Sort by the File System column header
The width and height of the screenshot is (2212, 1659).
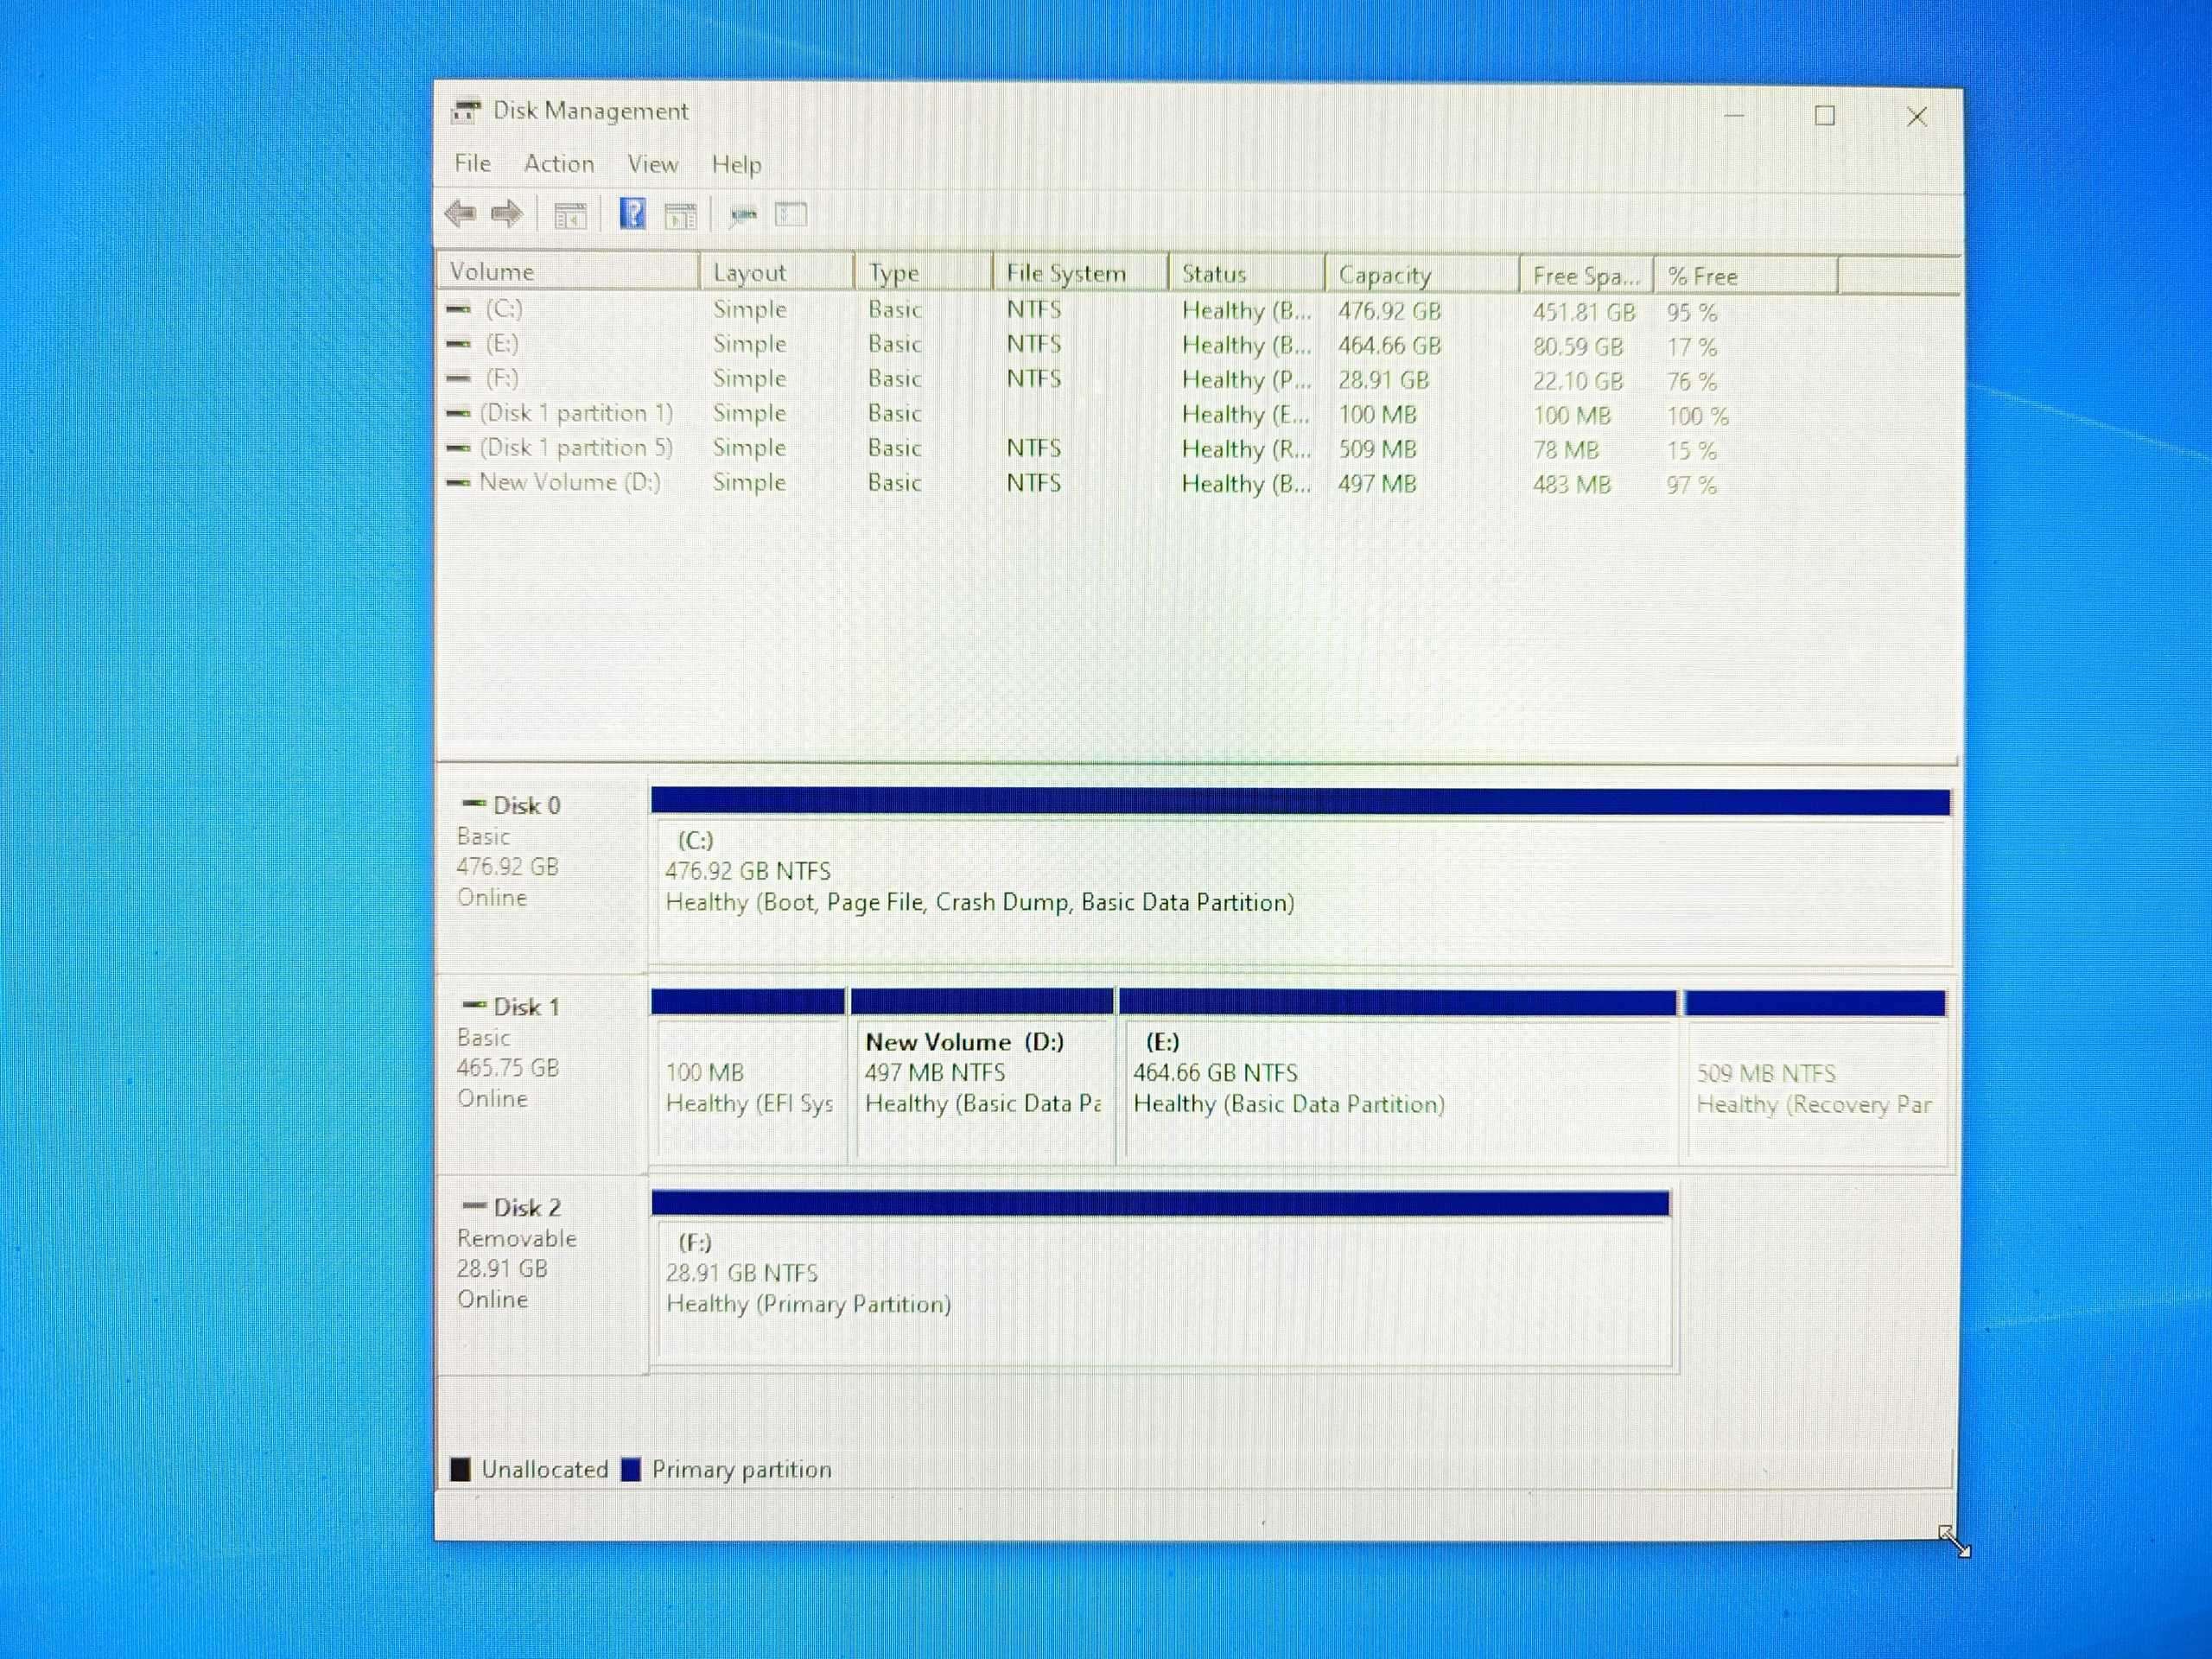coord(1080,273)
